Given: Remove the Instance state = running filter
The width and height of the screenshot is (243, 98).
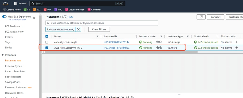Looking at the screenshot, I should pos(79,29).
